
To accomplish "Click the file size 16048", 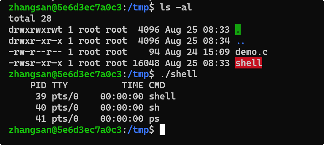I will 143,63.
